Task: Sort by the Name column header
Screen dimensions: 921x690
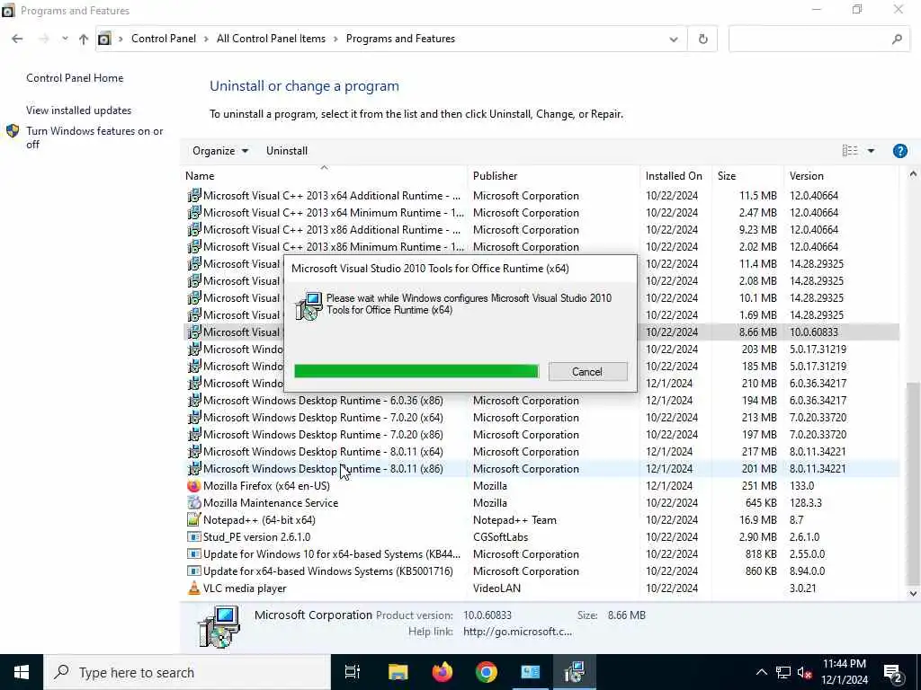Action: point(324,176)
